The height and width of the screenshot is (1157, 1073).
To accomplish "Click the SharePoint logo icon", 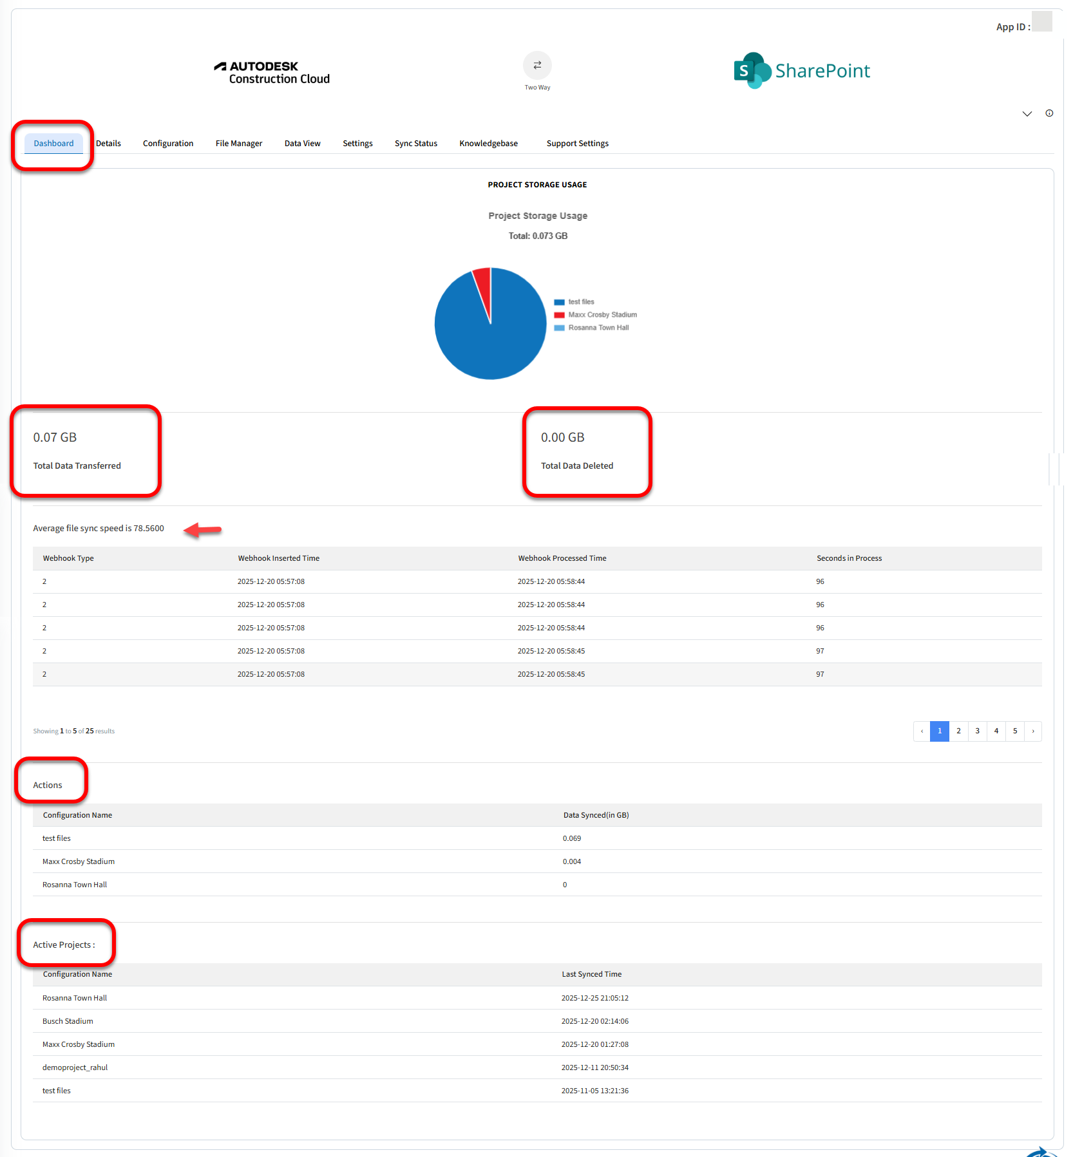I will [752, 71].
